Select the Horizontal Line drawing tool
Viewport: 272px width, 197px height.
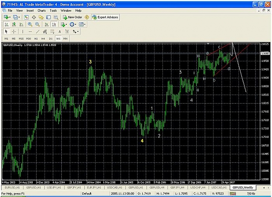click(x=30, y=32)
